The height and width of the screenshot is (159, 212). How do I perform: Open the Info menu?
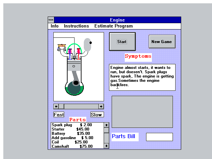point(55,26)
